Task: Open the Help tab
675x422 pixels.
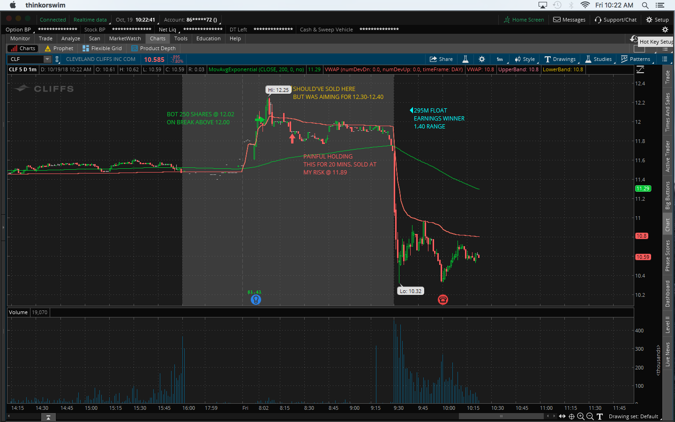Action: click(235, 38)
